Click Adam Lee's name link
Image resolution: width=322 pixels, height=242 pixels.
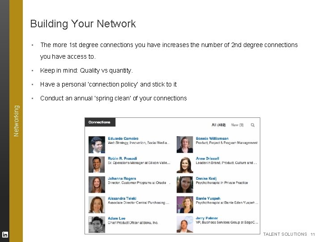pyautogui.click(x=115, y=218)
